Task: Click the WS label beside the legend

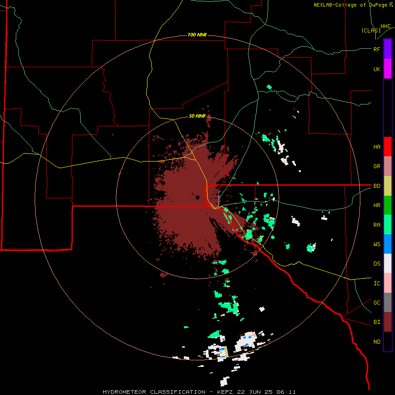Action: (x=377, y=244)
